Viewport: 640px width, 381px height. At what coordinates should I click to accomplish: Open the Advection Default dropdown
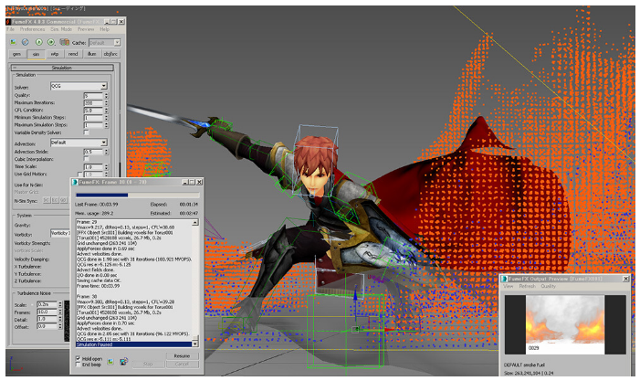(x=79, y=143)
